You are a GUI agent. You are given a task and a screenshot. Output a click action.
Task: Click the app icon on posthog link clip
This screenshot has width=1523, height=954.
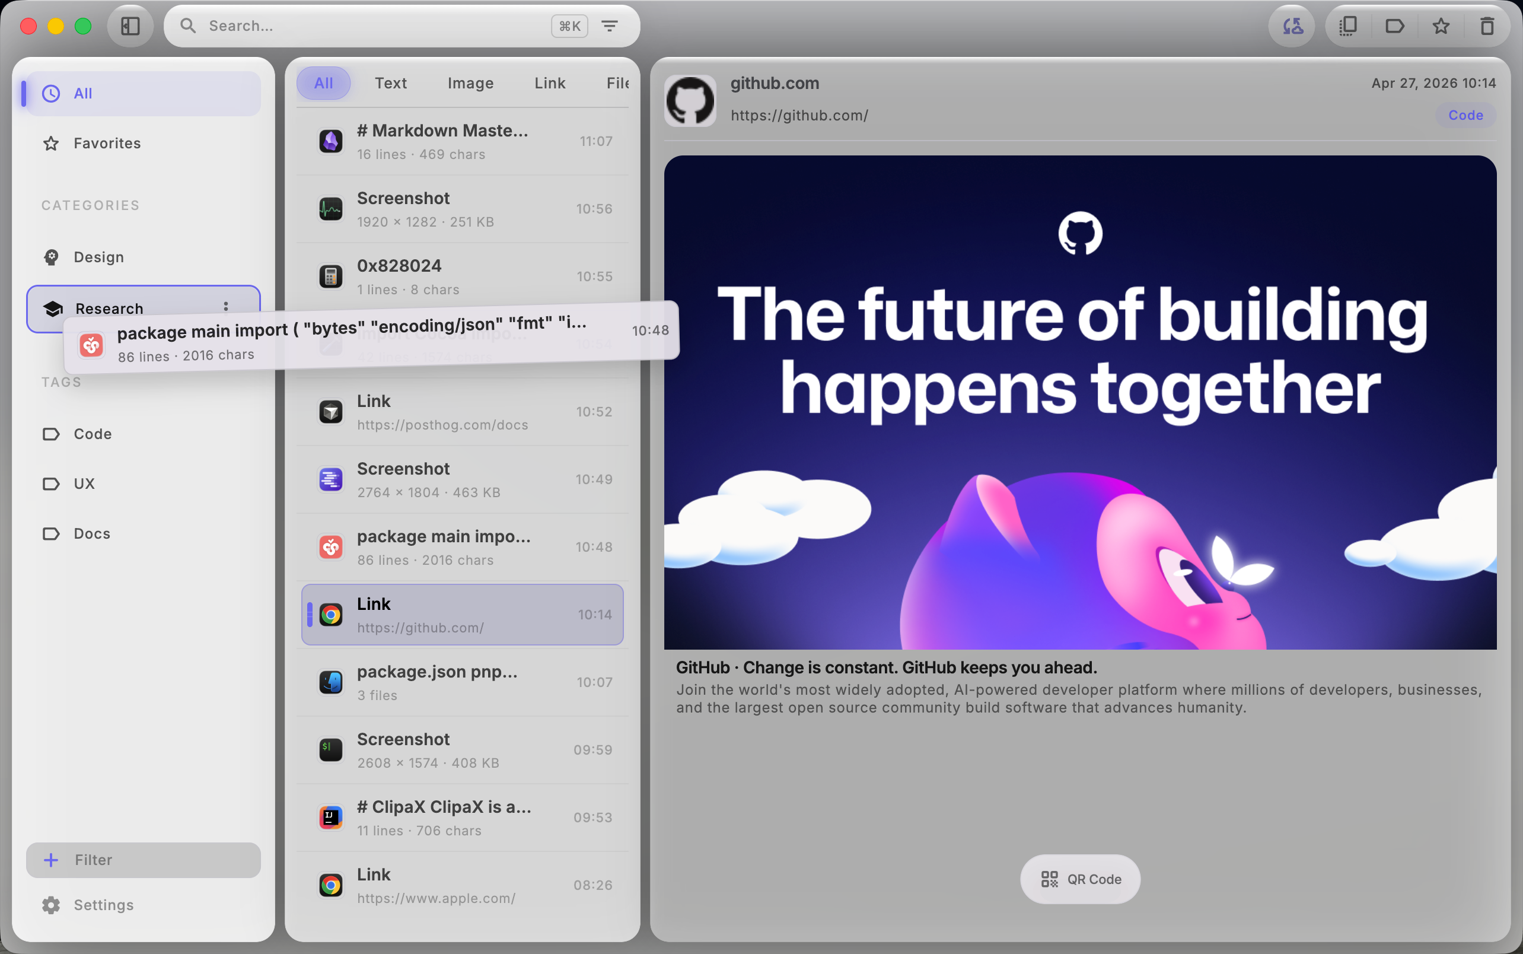(330, 412)
